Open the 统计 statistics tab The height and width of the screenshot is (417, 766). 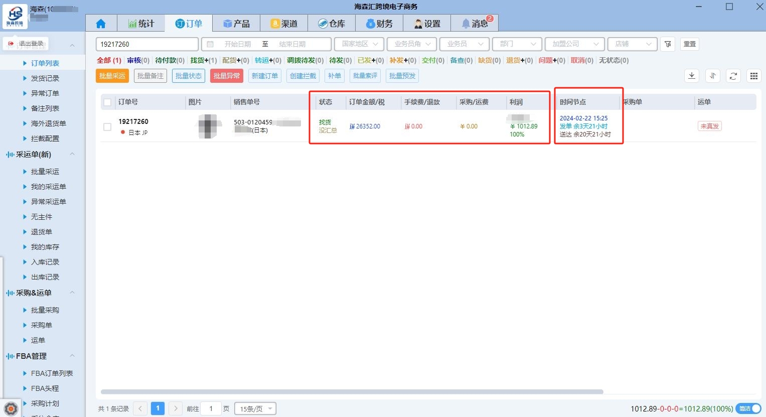[x=141, y=24]
